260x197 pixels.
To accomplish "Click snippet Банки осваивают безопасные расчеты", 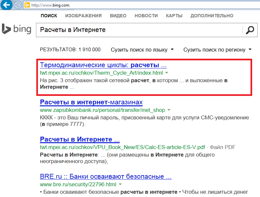I will click(x=144, y=192).
